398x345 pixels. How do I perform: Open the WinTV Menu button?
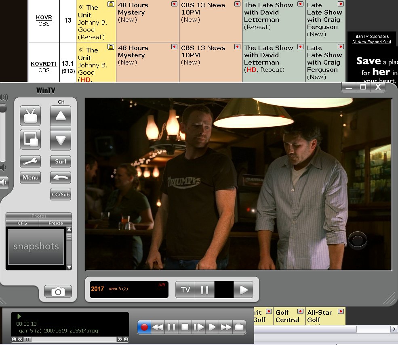pyautogui.click(x=30, y=178)
